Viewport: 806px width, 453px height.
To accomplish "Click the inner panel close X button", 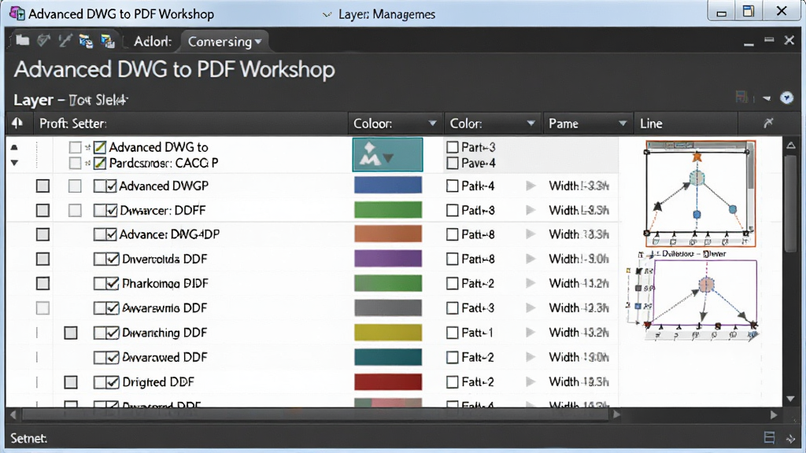I will click(x=789, y=40).
